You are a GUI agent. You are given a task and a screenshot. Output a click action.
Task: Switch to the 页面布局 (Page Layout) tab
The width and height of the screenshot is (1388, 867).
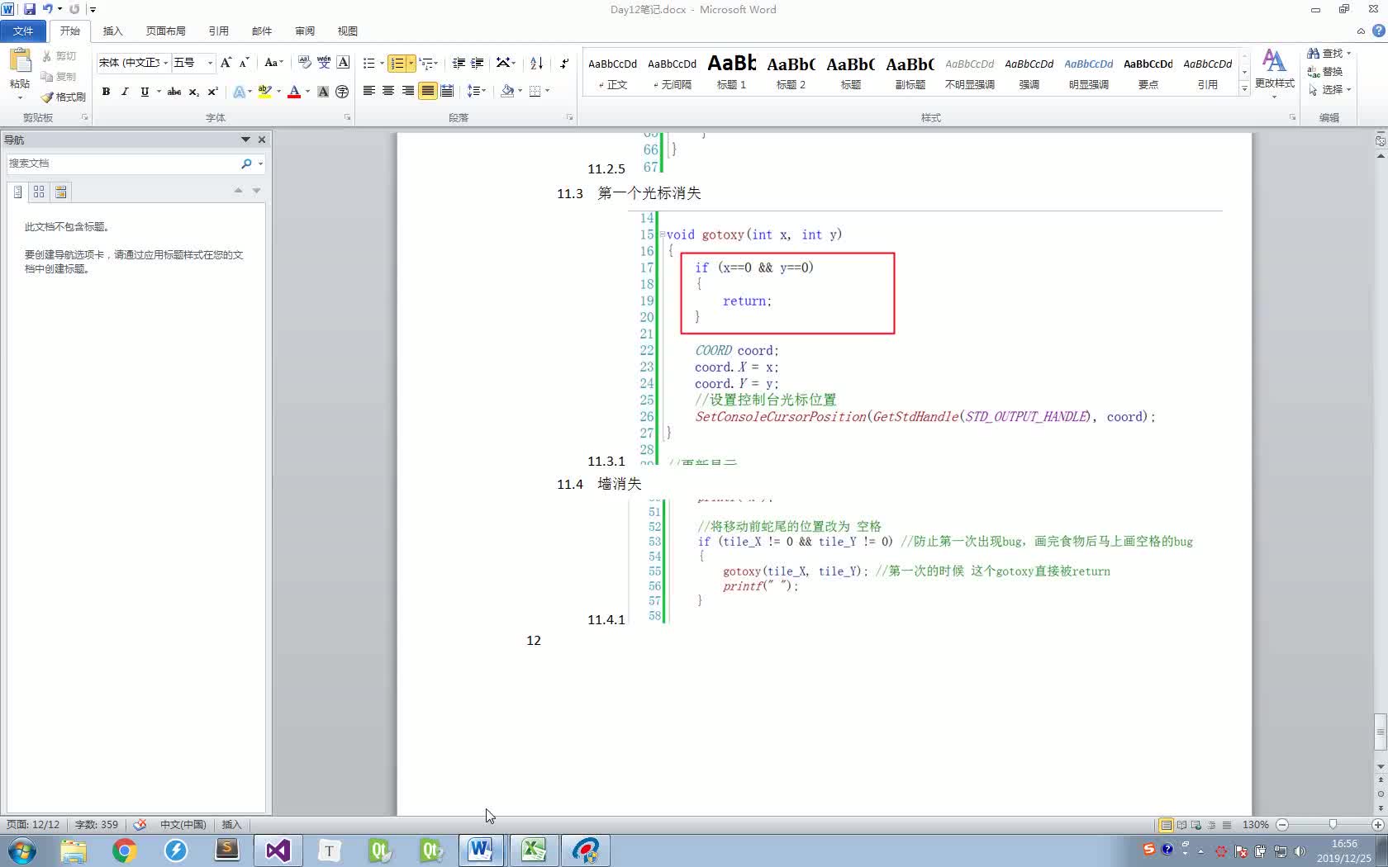tap(165, 31)
